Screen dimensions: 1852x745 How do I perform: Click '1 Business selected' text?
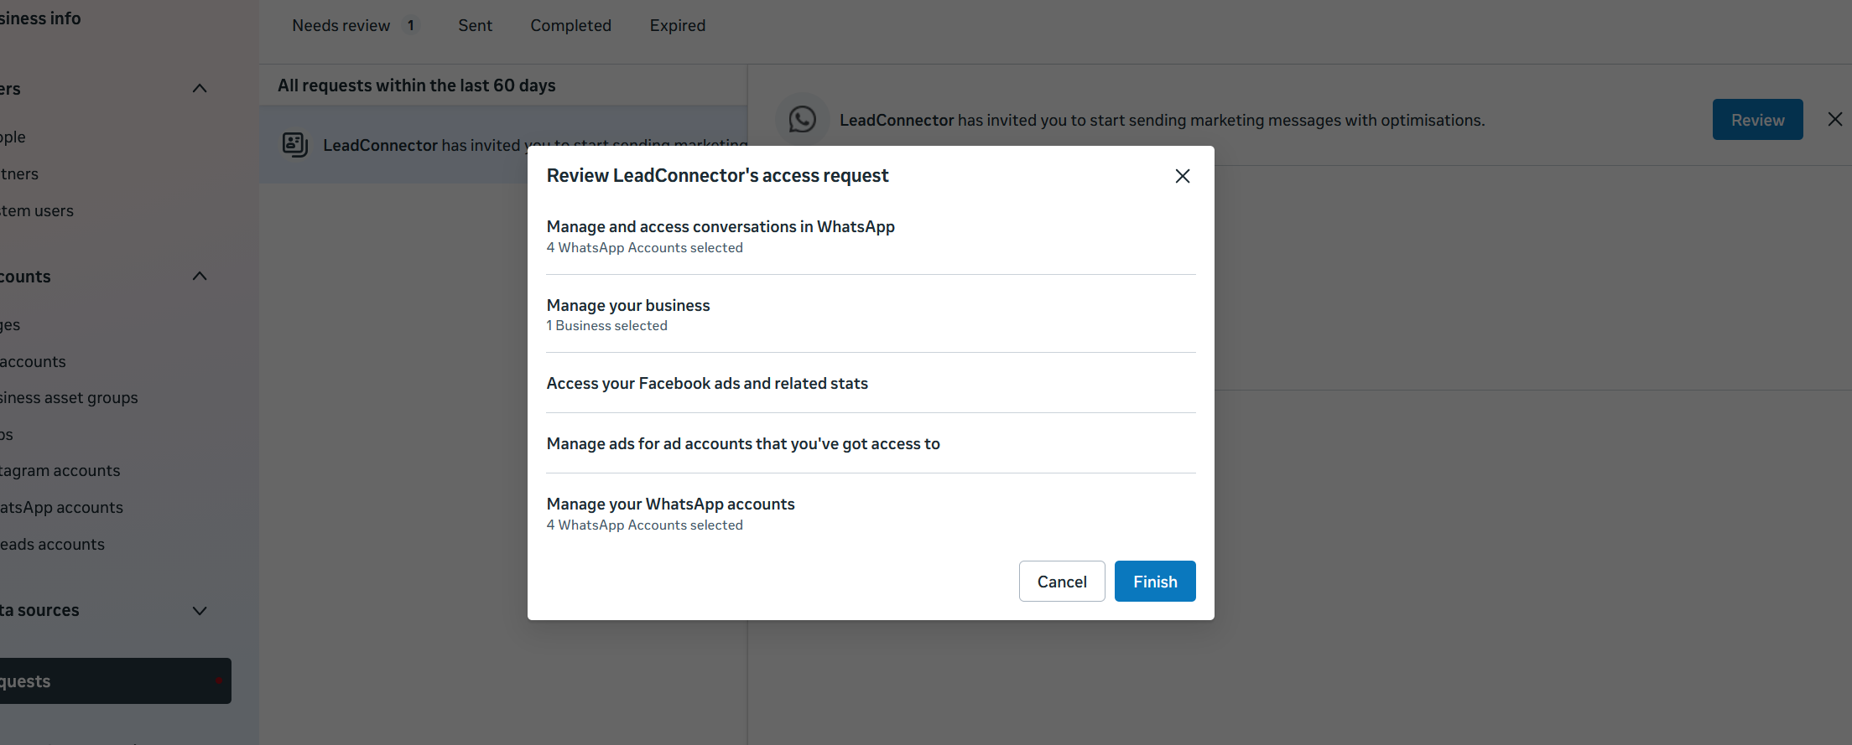tap(607, 326)
